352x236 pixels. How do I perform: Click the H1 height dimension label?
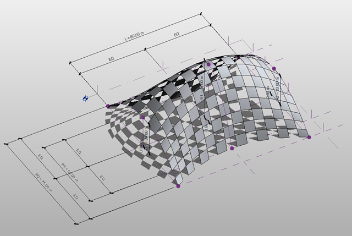pos(202,88)
